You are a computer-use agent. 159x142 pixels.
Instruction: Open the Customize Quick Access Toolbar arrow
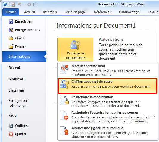[36, 4]
